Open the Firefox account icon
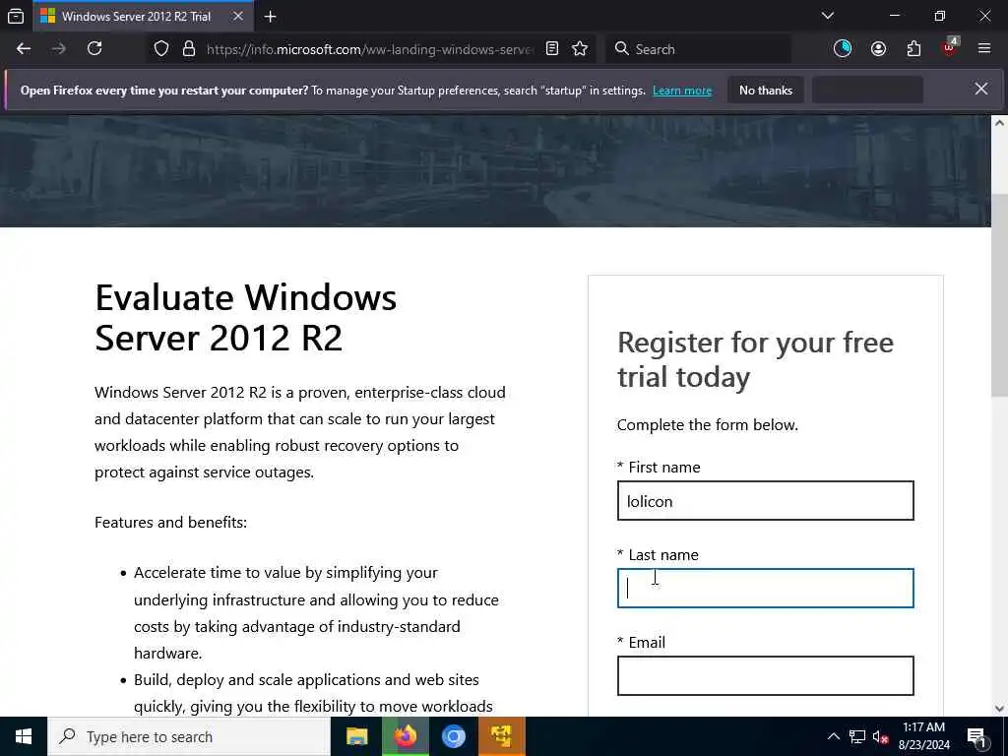Screen dimensions: 1008x756 tap(878, 49)
